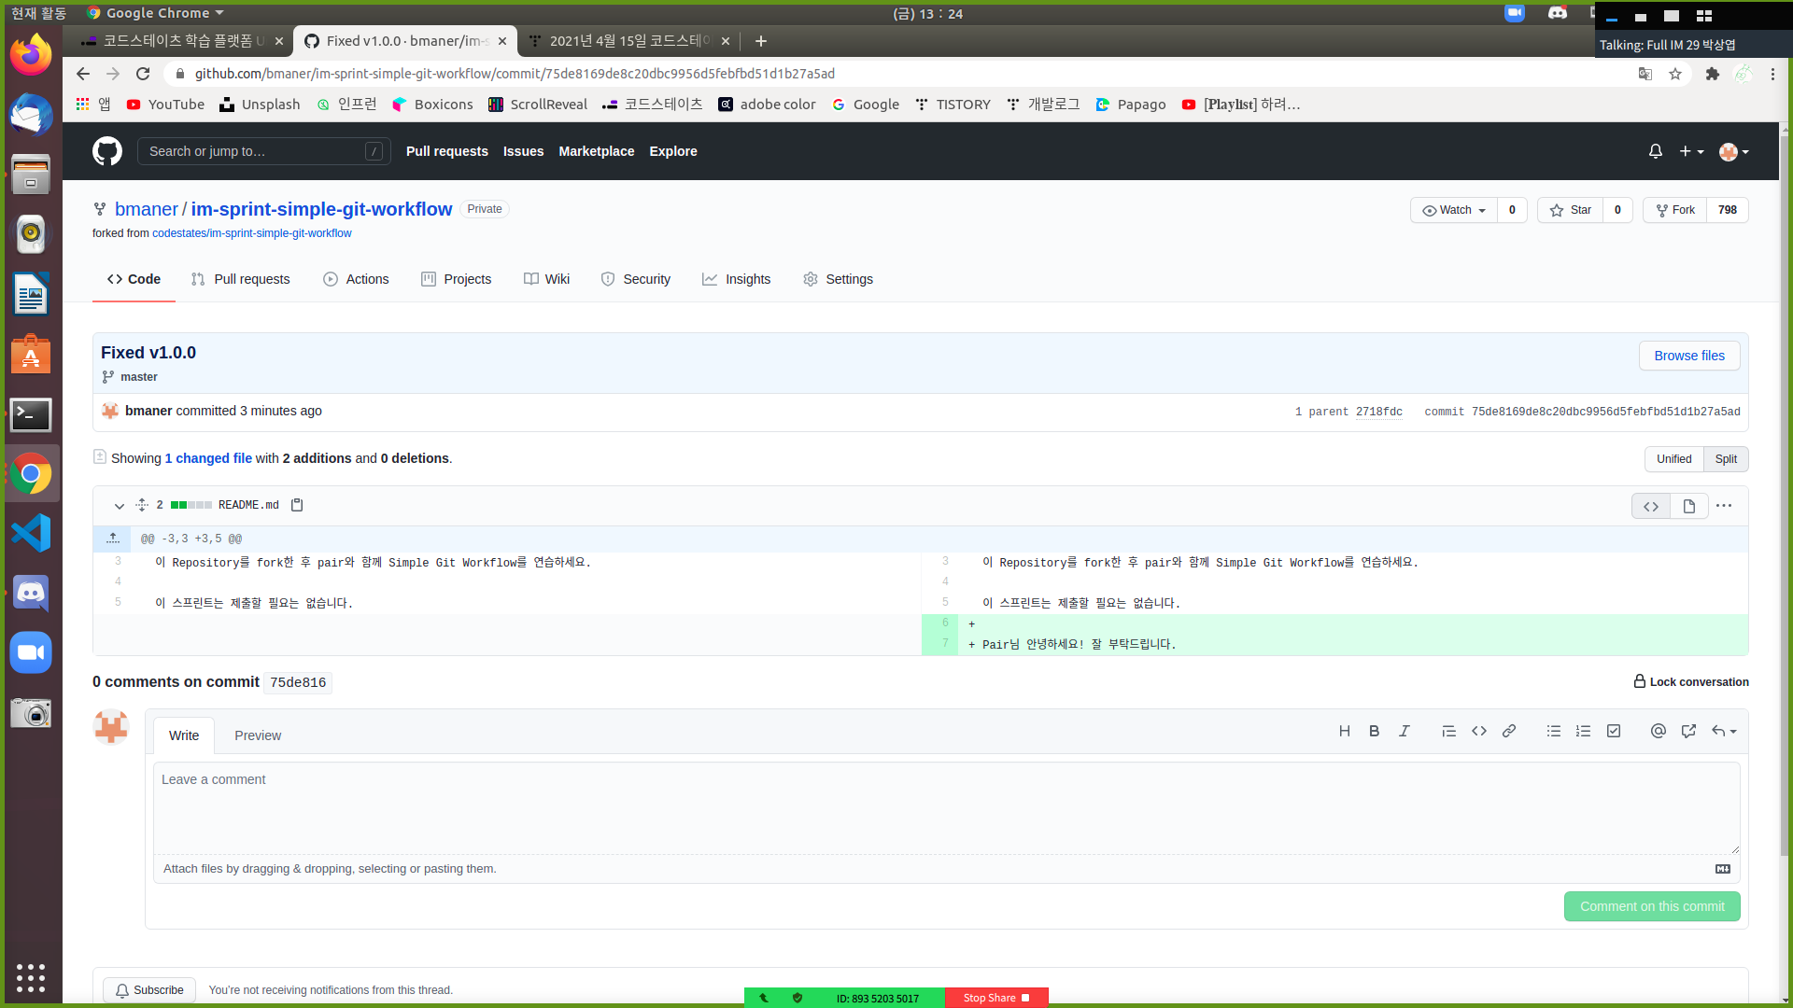Open the saved replies dropdown
This screenshot has height=1008, width=1793.
tap(1724, 731)
